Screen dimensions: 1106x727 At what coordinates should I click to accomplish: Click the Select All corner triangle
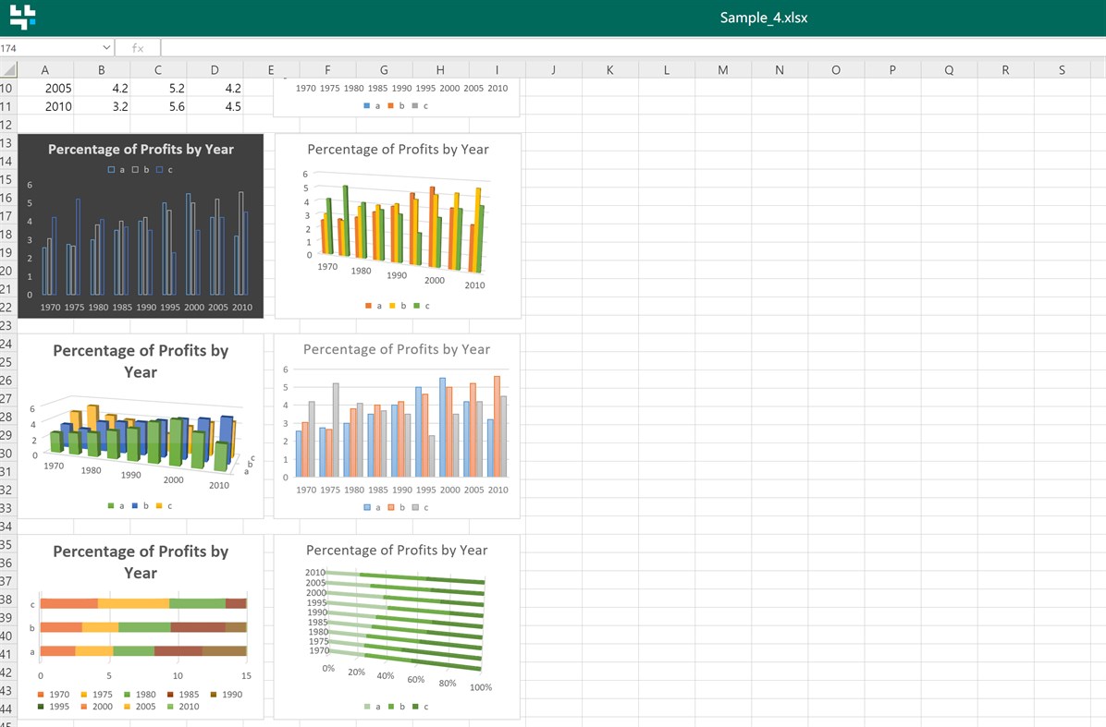(7, 70)
